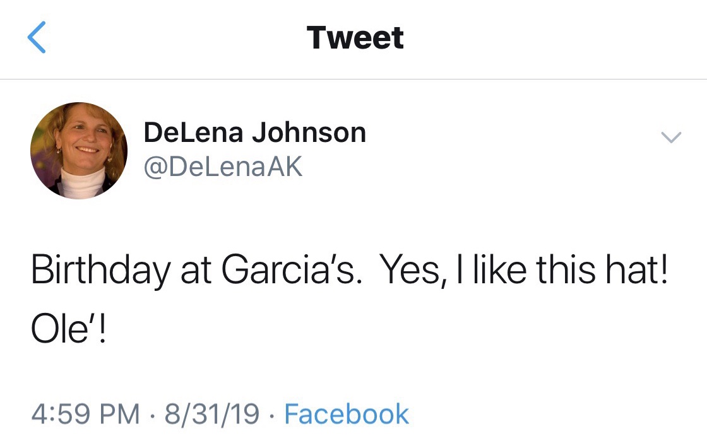
Task: Go back using the blue arrow
Action: [37, 37]
